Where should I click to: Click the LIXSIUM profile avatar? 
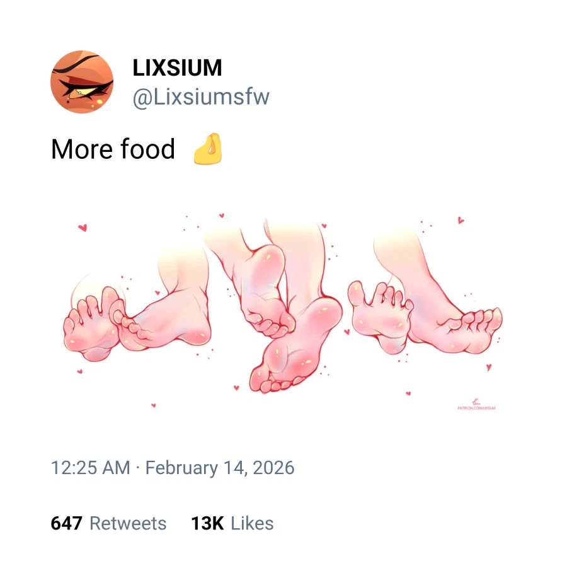pyautogui.click(x=82, y=82)
